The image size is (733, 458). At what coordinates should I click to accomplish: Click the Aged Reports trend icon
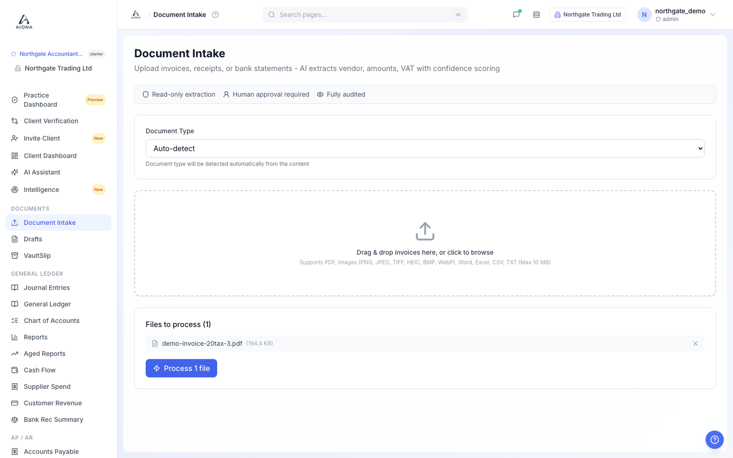15,353
